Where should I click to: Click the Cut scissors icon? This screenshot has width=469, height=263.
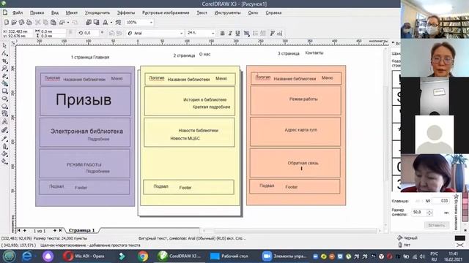[38, 23]
